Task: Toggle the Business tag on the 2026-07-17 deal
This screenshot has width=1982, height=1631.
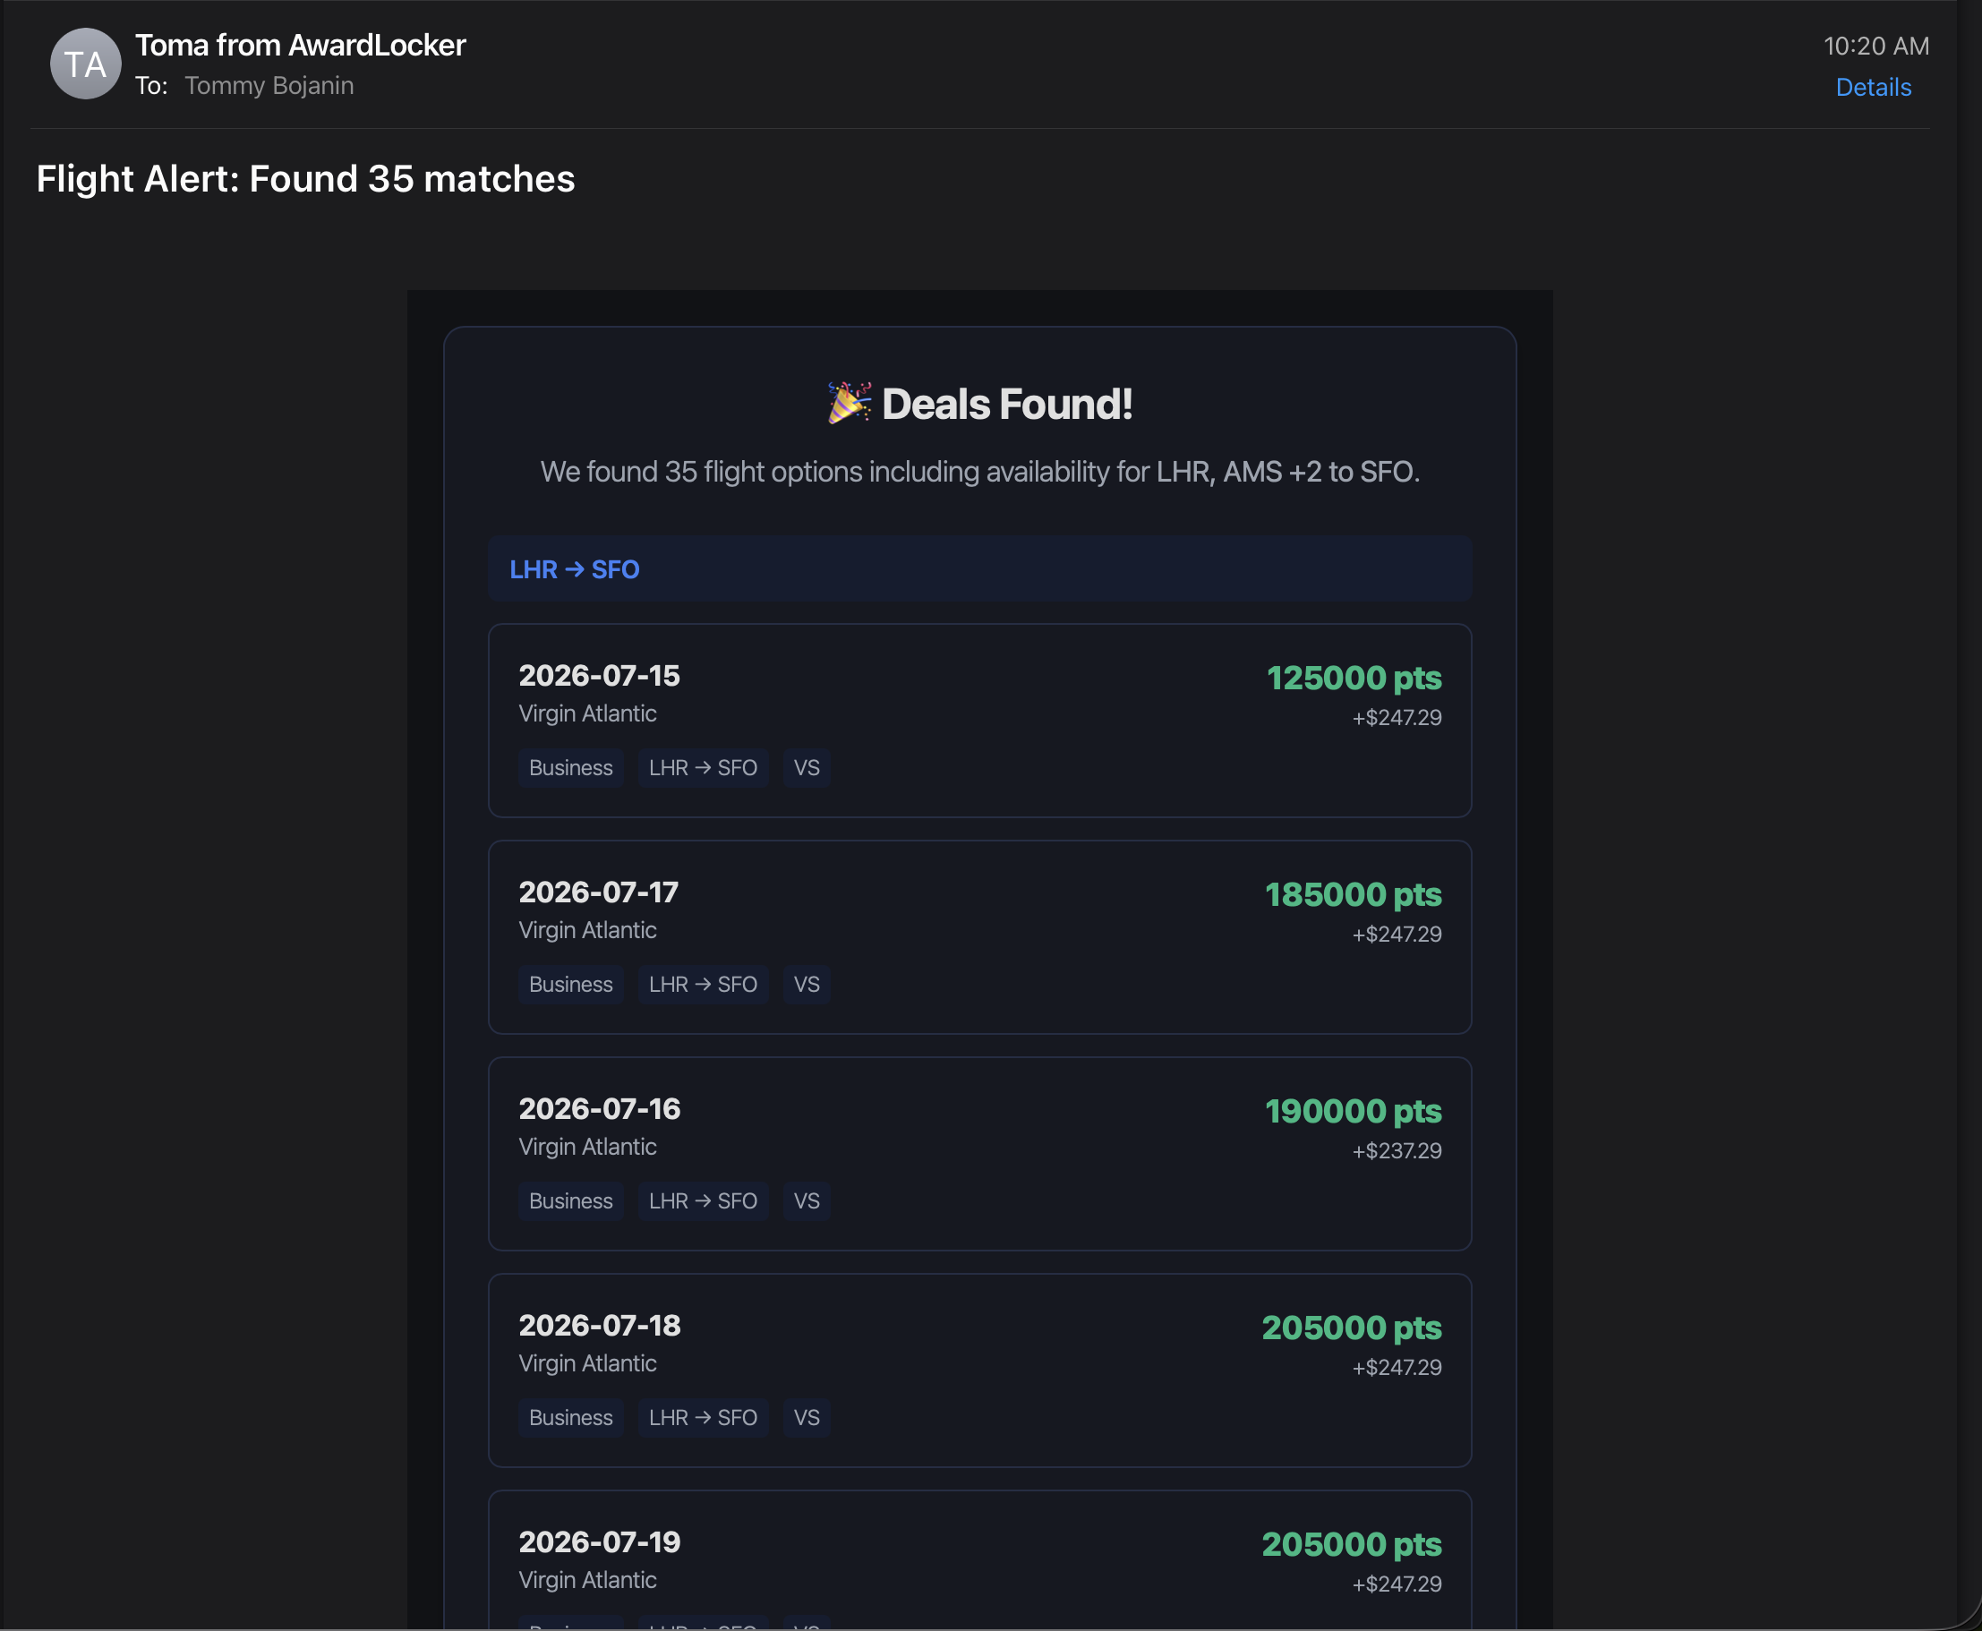Action: (x=570, y=984)
